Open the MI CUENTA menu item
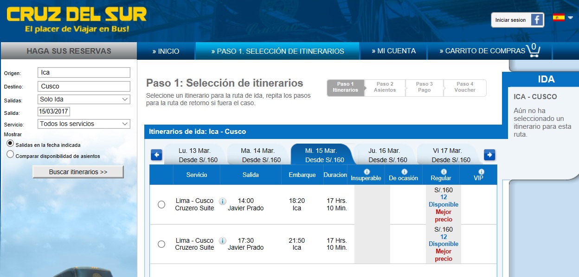Screen dimensions: 579x277 click(x=394, y=51)
